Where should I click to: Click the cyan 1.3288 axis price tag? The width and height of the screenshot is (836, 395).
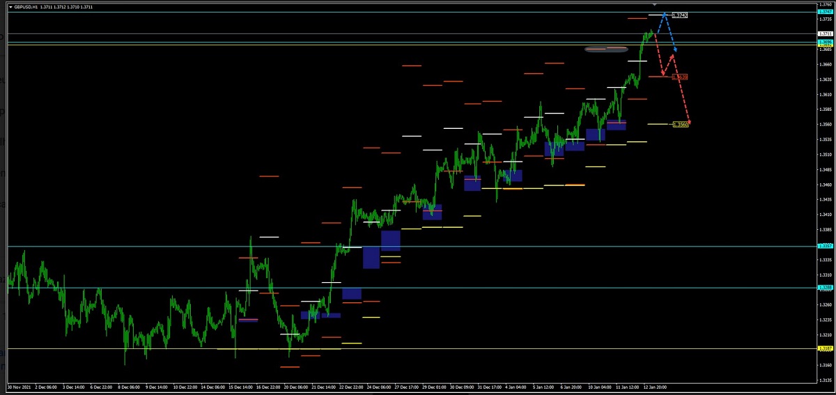pos(825,287)
